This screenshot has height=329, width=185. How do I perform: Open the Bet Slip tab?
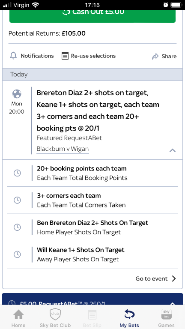[x=92, y=318]
